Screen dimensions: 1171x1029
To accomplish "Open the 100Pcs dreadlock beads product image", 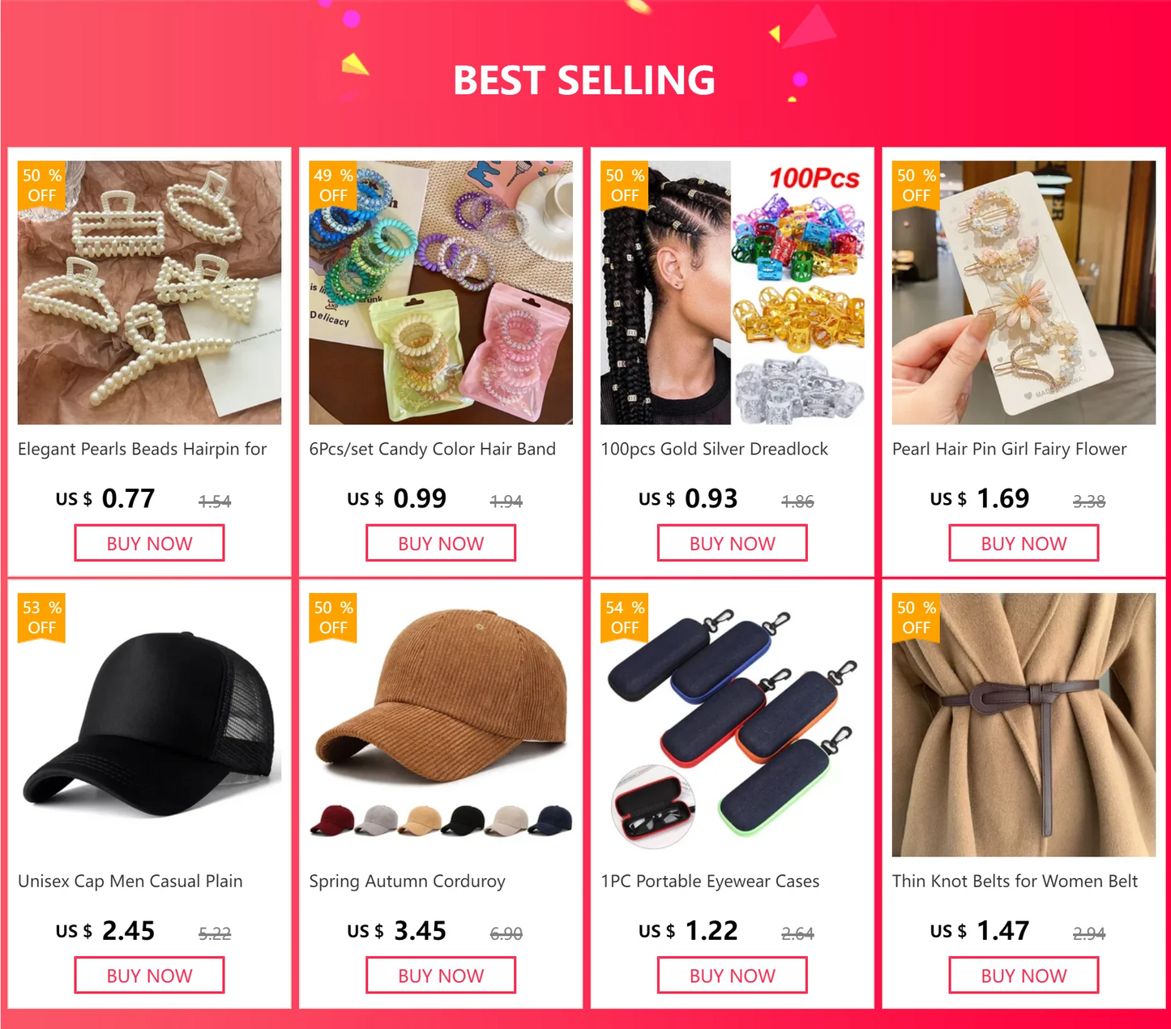I will coord(732,292).
